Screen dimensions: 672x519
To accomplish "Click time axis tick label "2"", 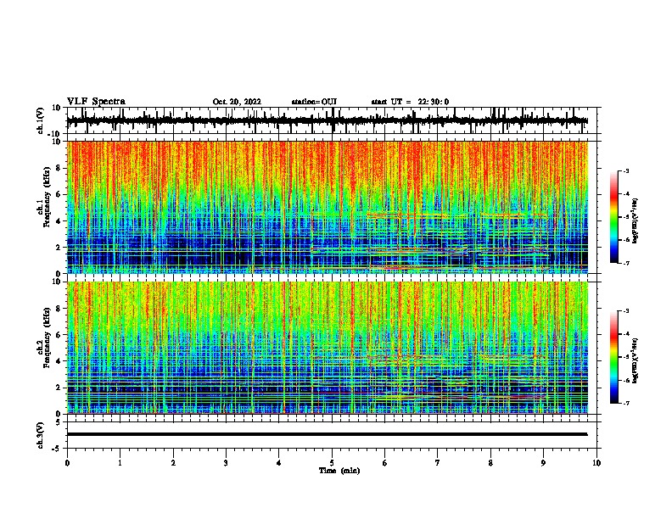I will point(173,463).
